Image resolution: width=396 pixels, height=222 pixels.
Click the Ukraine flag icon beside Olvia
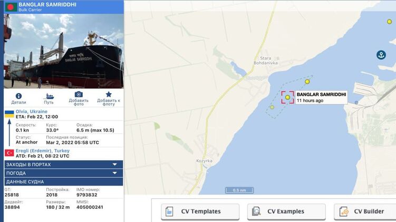click(x=9, y=114)
